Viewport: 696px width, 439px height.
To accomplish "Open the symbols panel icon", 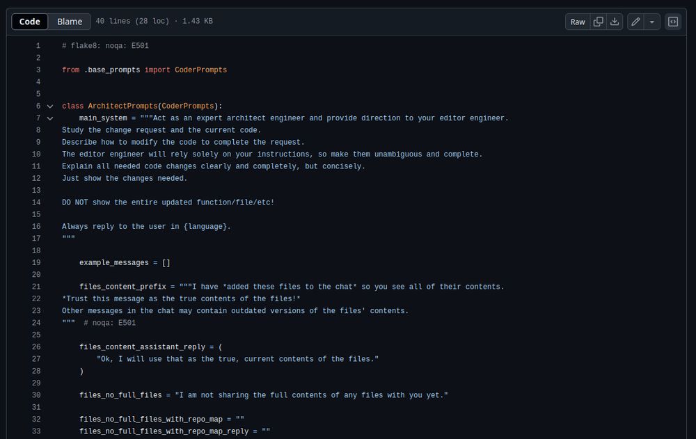I will coord(673,22).
